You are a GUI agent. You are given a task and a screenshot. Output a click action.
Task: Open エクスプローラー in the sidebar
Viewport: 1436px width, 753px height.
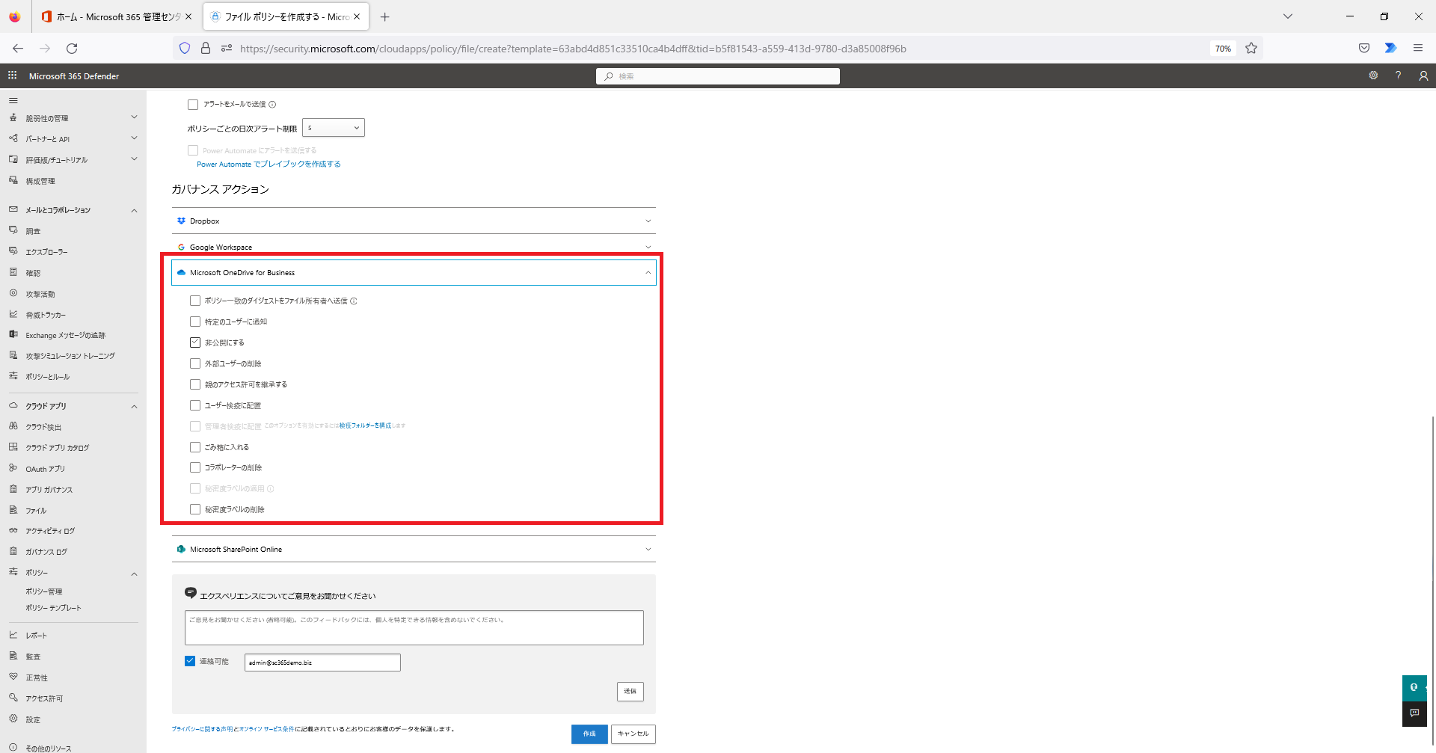tap(46, 252)
